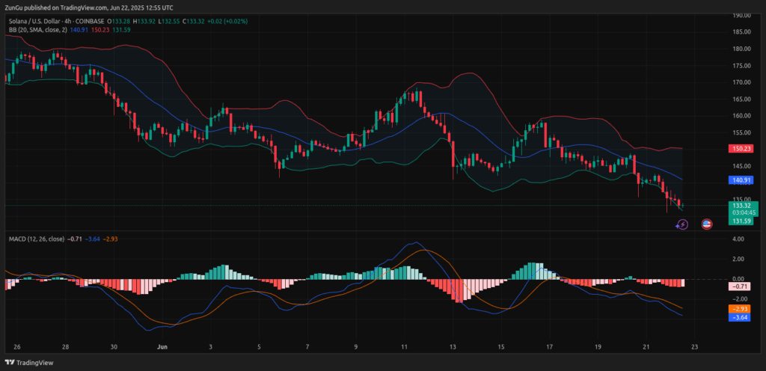
Task: Click the ZunGu published on TradingView.com header
Action: pos(89,7)
